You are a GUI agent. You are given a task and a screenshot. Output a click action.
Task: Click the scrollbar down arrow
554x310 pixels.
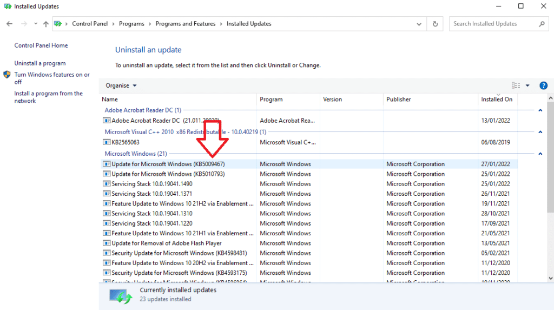[x=550, y=278]
